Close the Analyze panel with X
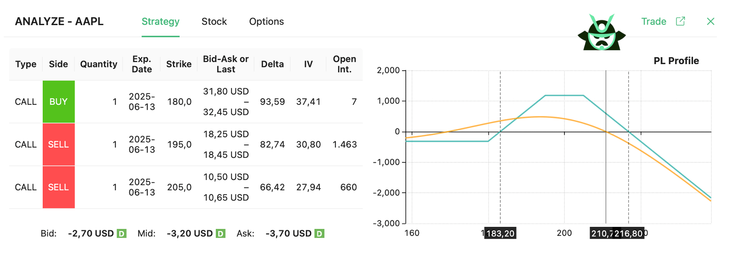 pyautogui.click(x=710, y=21)
